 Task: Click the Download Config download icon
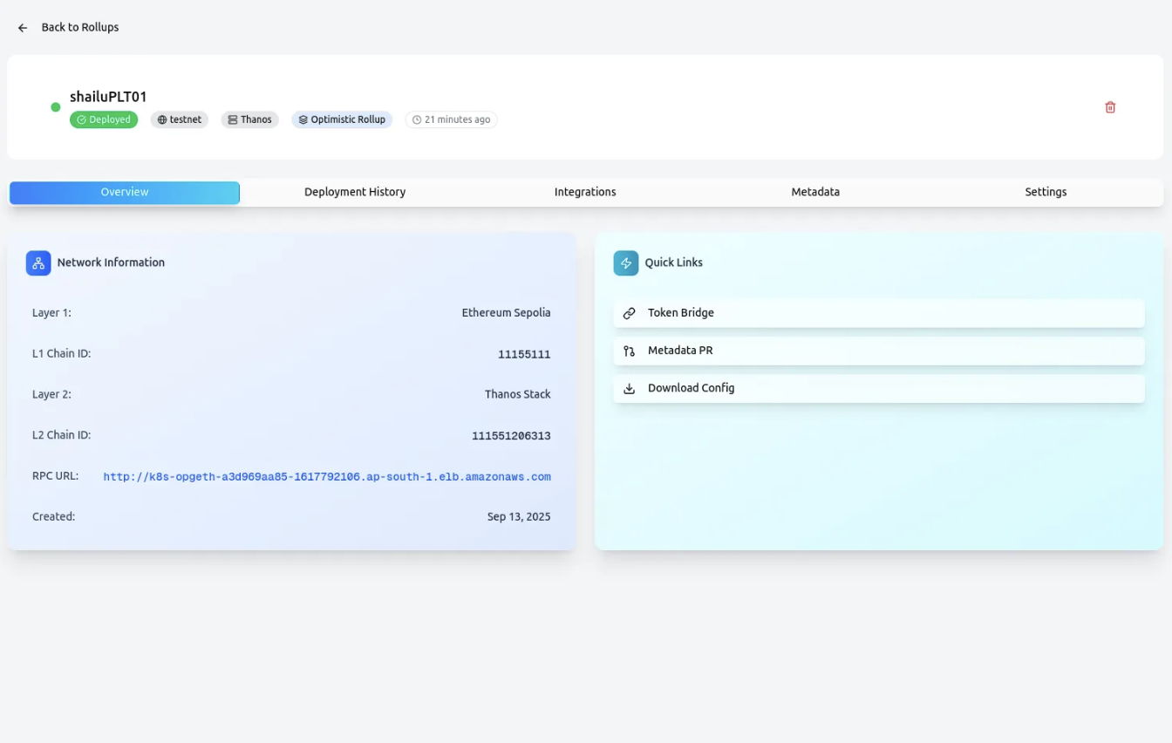630,389
